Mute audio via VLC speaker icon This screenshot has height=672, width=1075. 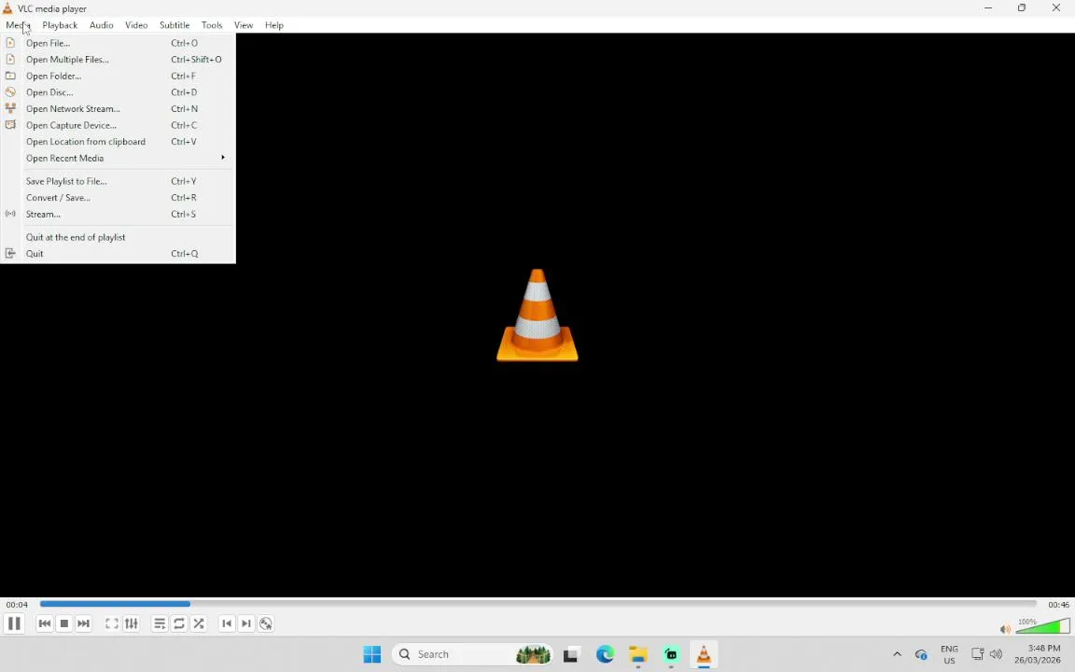click(x=1005, y=629)
